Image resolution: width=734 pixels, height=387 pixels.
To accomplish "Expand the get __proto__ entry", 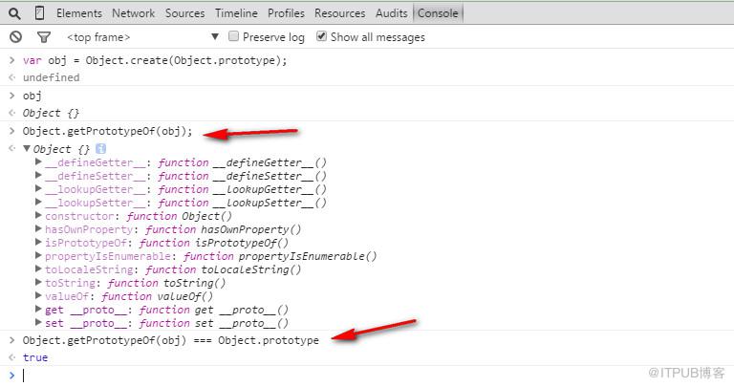I will [x=39, y=310].
